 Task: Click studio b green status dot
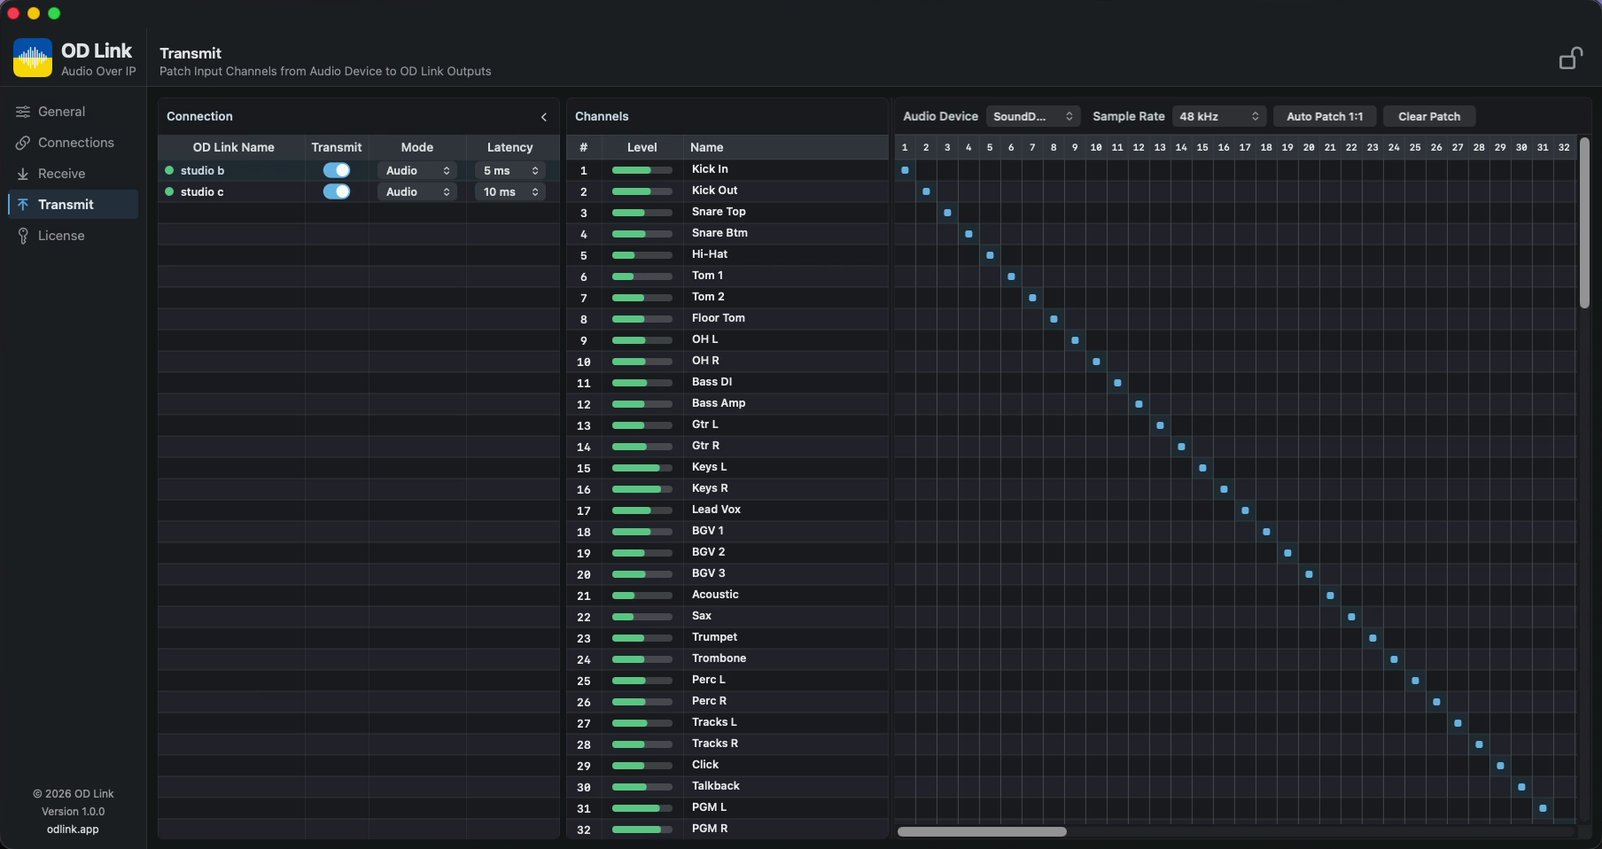click(x=169, y=170)
